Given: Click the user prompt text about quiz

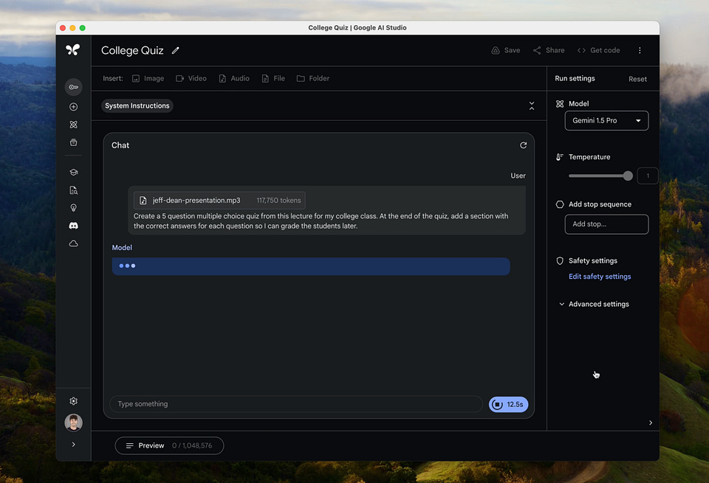Looking at the screenshot, I should (x=321, y=221).
